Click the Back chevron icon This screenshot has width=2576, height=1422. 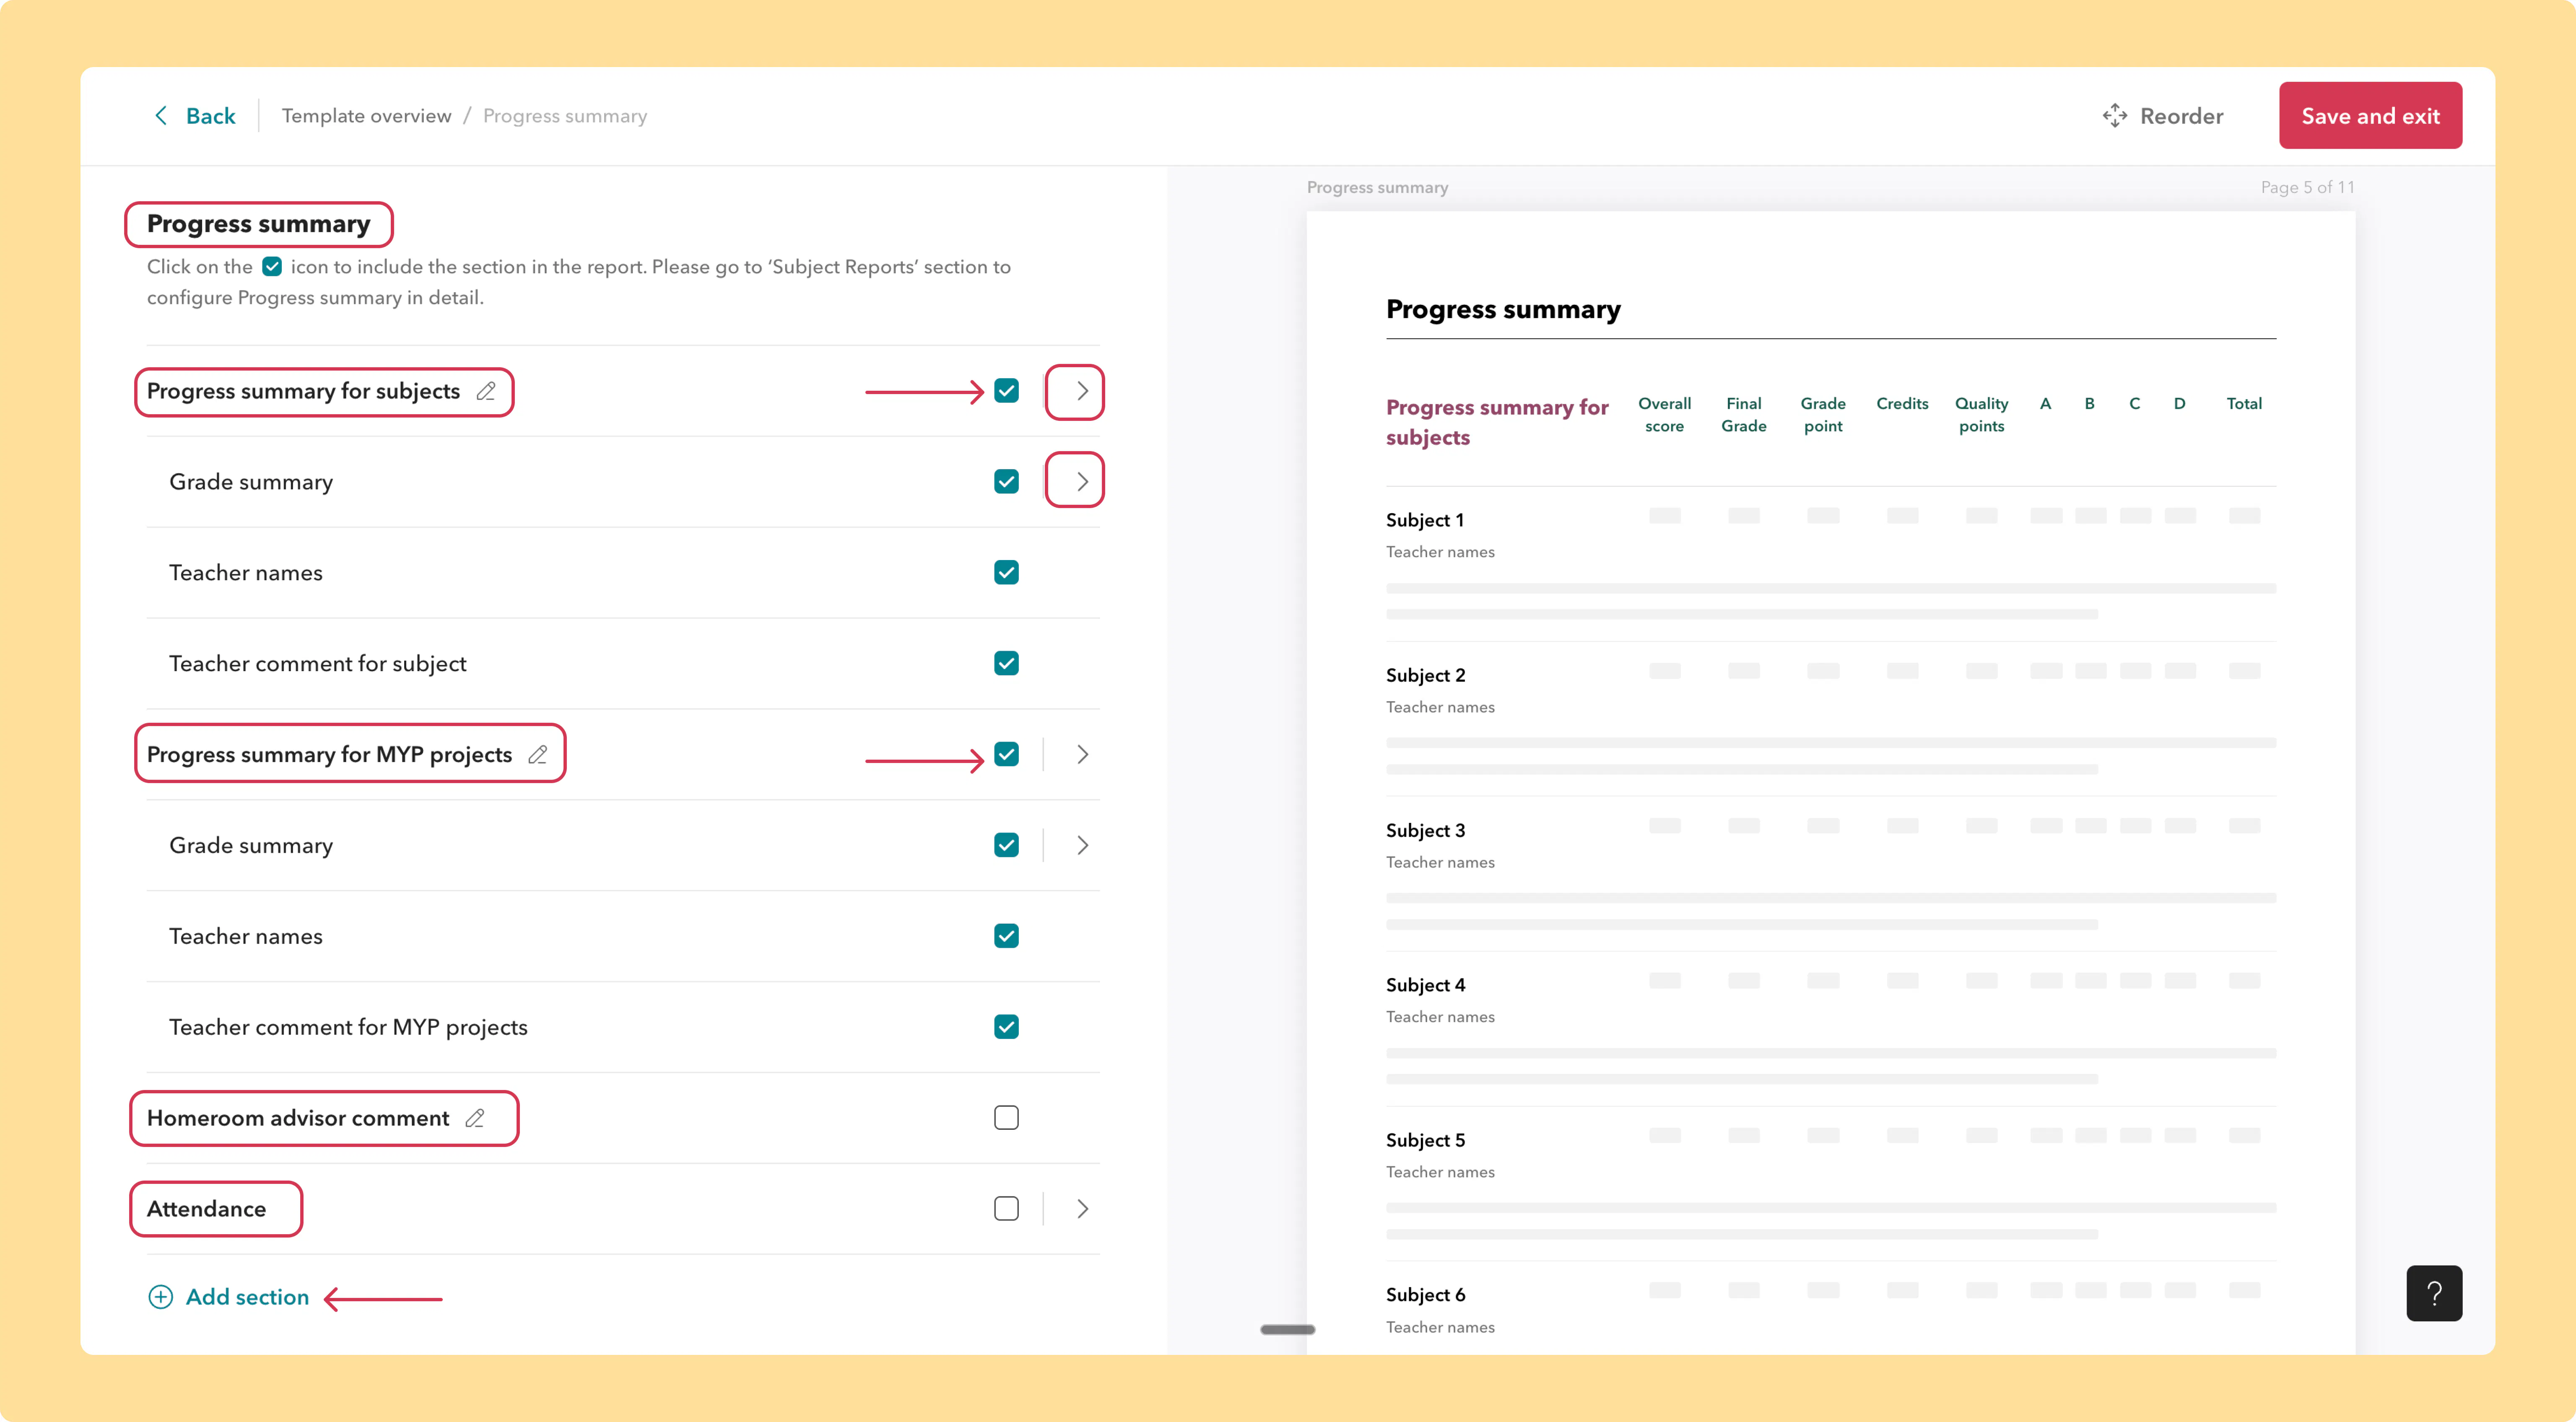point(161,116)
